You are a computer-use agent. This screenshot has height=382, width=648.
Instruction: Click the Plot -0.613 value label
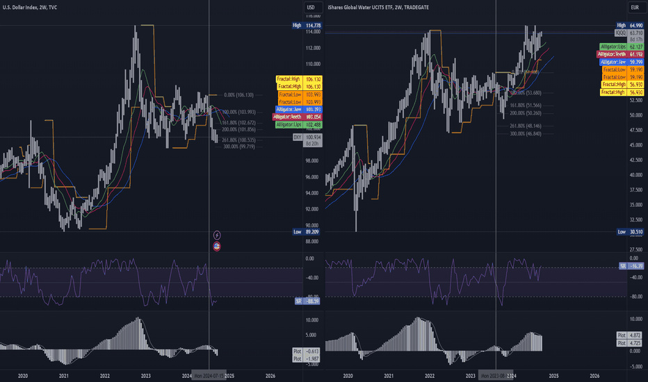[307, 351]
